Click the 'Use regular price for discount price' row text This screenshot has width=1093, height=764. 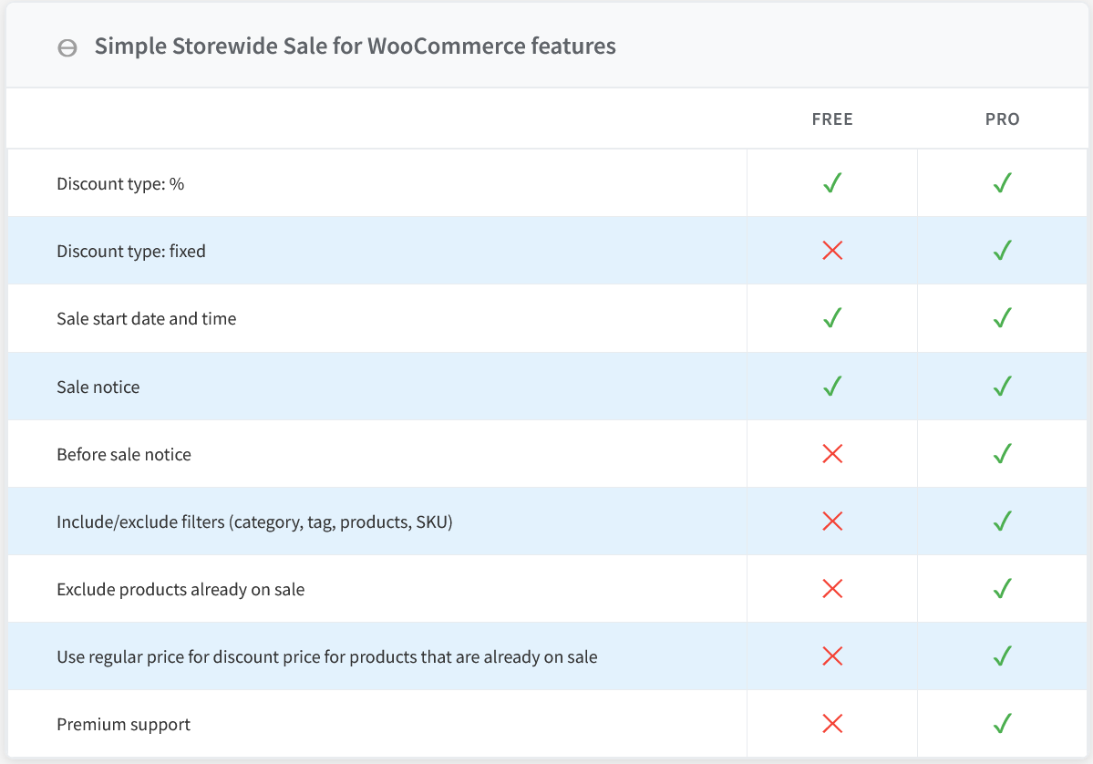pyautogui.click(x=326, y=657)
